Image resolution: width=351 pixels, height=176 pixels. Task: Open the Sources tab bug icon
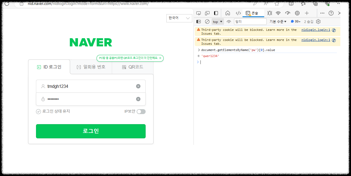(269, 13)
